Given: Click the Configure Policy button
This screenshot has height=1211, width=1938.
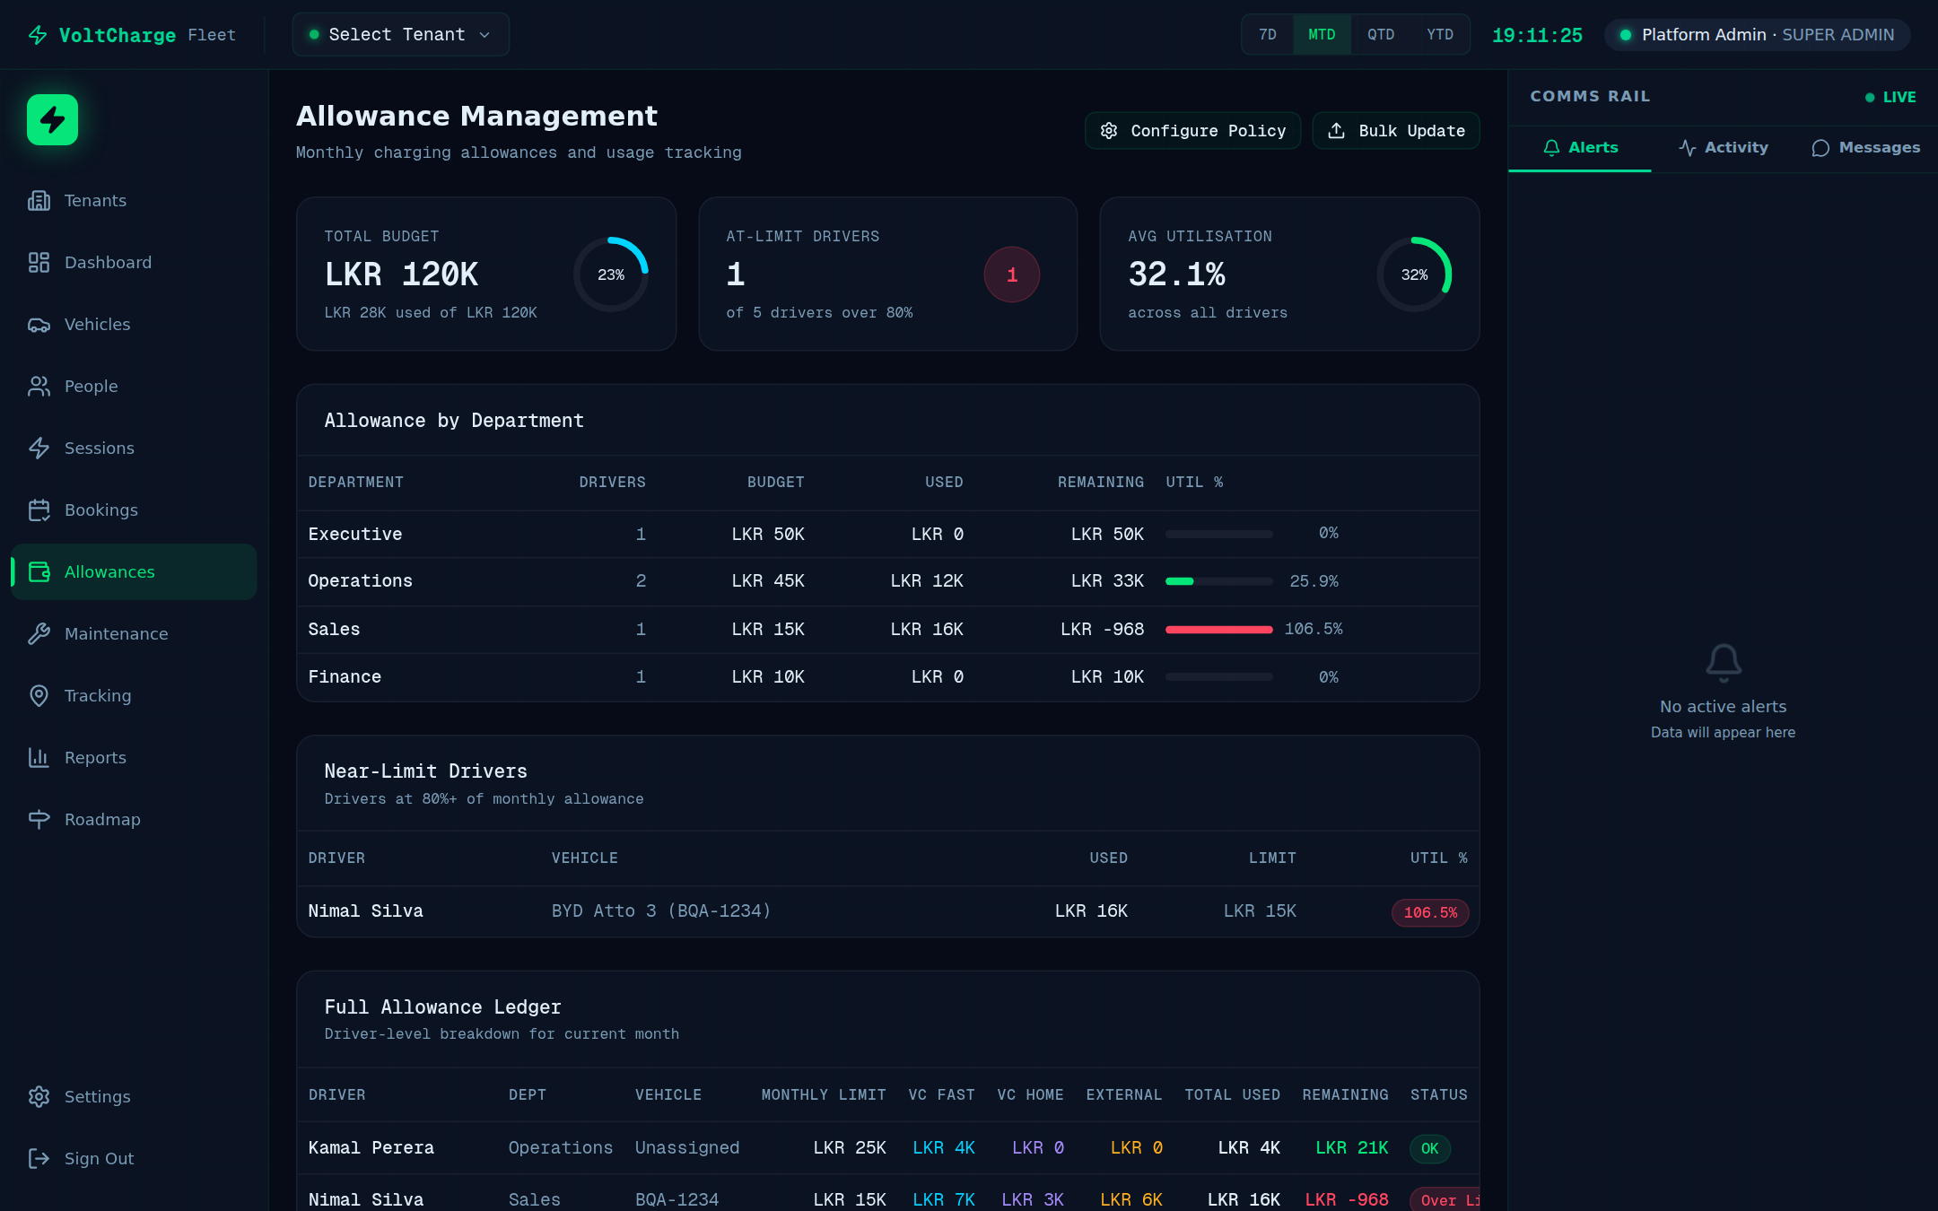Looking at the screenshot, I should tap(1192, 131).
